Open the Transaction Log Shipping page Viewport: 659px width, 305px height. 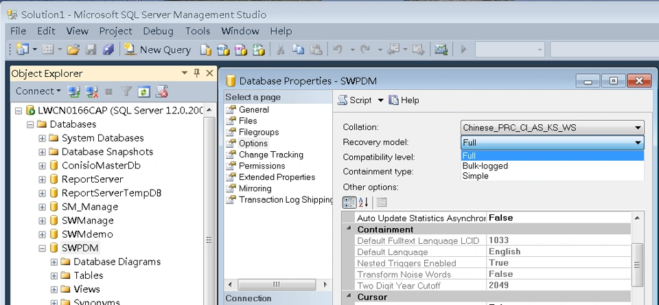[286, 200]
